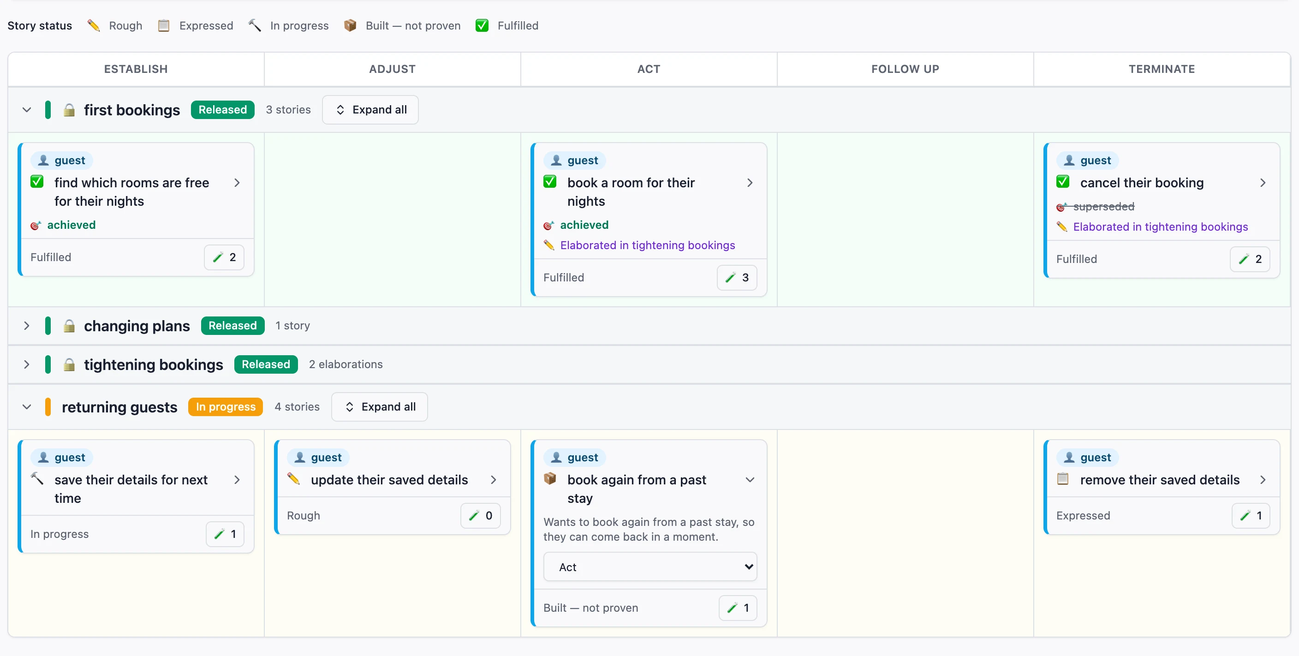
Task: Open 'Elaborated in tightening bookings' link on cancel booking card
Action: pyautogui.click(x=1160, y=227)
